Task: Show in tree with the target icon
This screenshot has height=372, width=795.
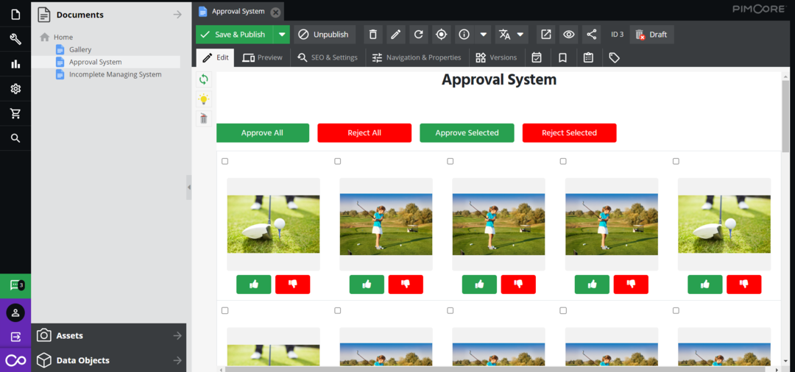Action: pos(441,35)
